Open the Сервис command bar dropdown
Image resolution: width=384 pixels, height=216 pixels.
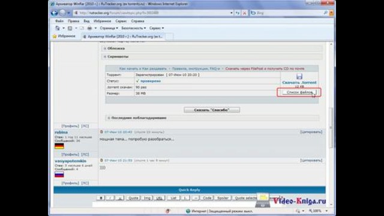coord(157,28)
